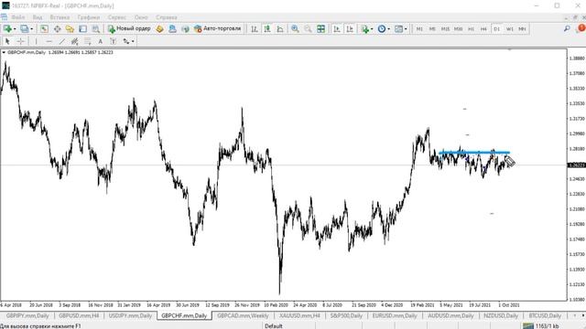Viewport: 586px width, 329px height.
Task: Switch to candlestick chart mode
Action: (x=267, y=28)
